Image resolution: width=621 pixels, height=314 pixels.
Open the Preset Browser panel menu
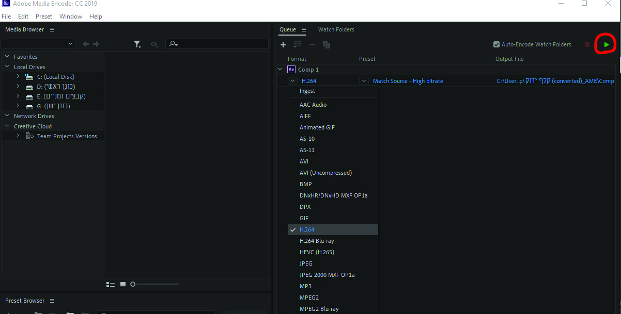(52, 301)
